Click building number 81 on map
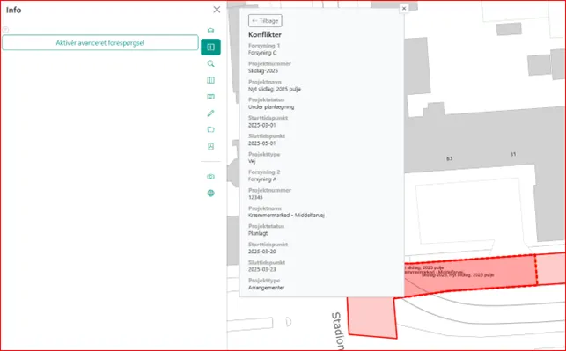The height and width of the screenshot is (351, 566). point(512,154)
